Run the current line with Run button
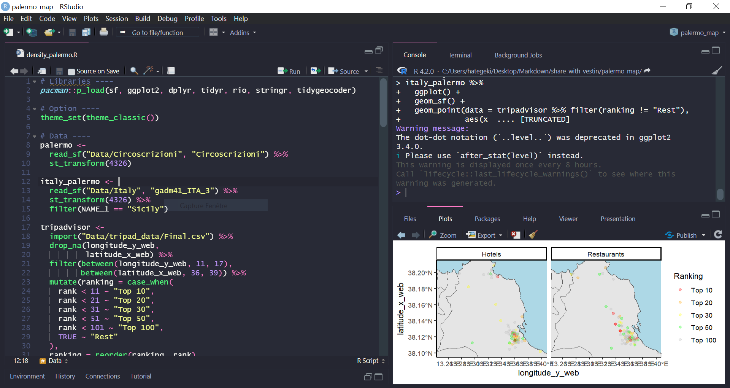This screenshot has width=730, height=388. pyautogui.click(x=289, y=71)
